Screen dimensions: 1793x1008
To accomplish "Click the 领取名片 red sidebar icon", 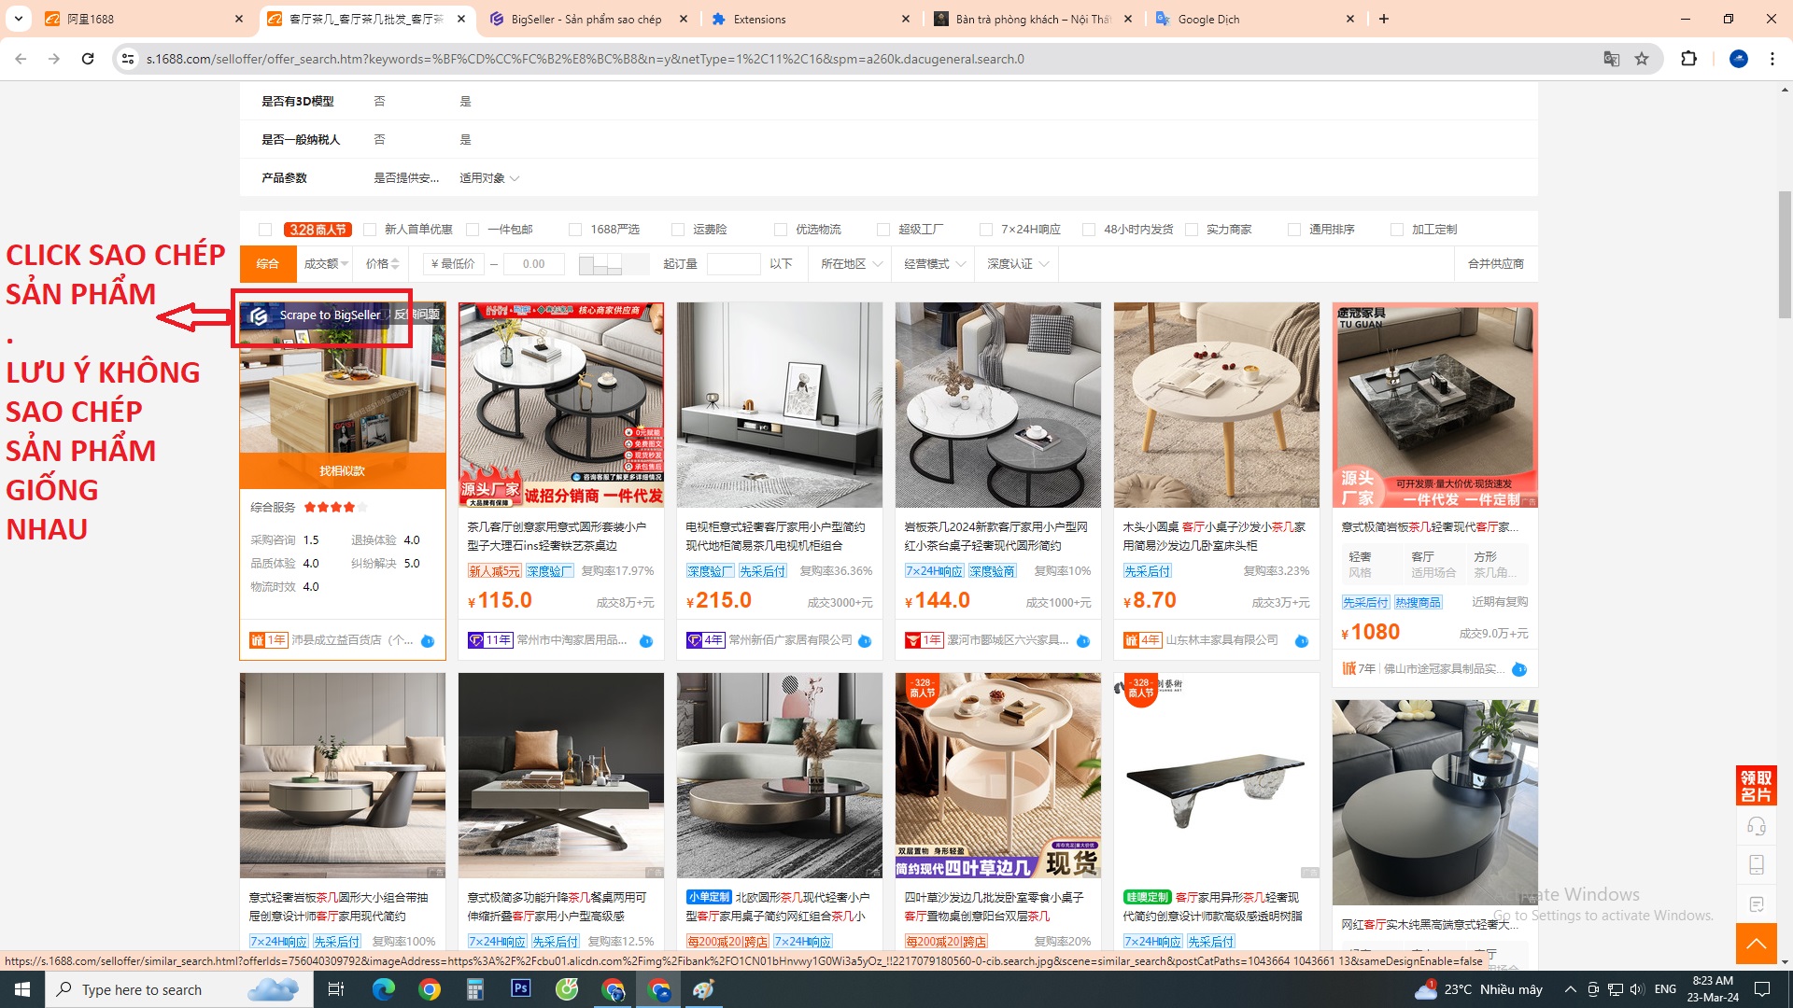I will (1756, 786).
